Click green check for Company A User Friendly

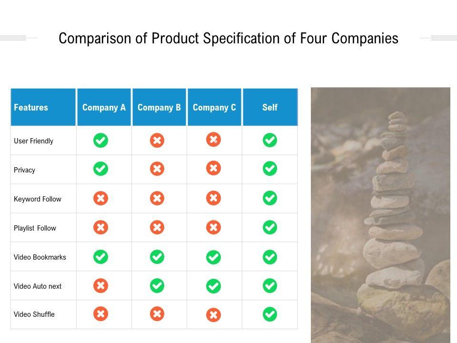pos(100,141)
